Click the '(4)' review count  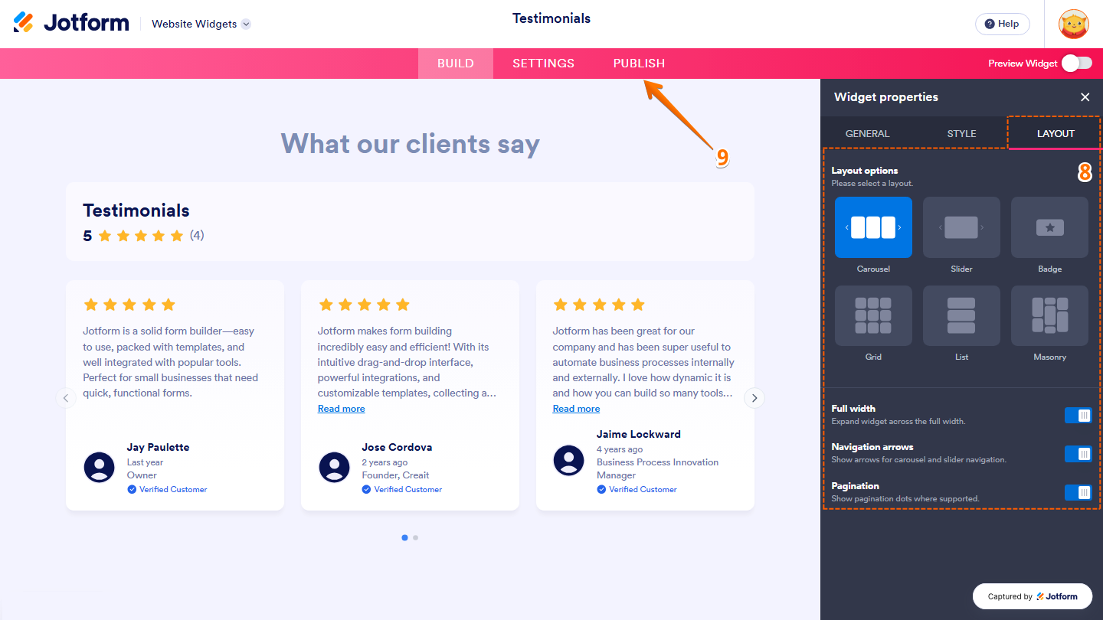pos(197,236)
